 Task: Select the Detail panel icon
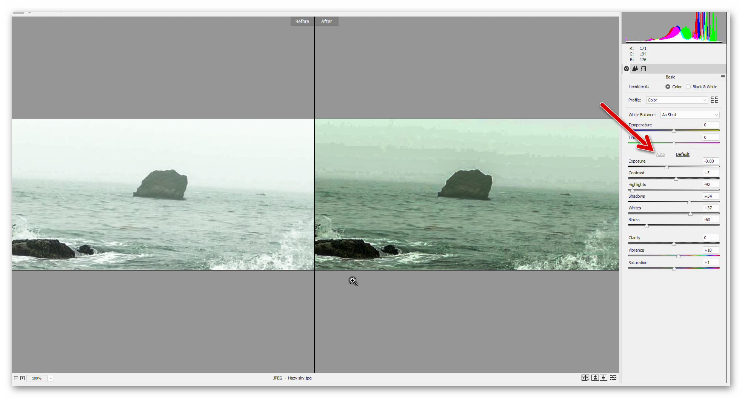635,69
